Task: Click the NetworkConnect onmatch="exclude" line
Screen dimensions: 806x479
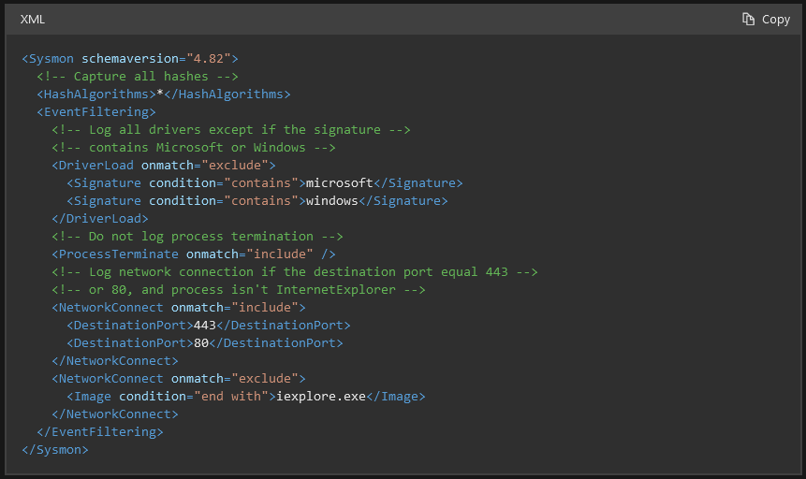Action: pos(179,379)
